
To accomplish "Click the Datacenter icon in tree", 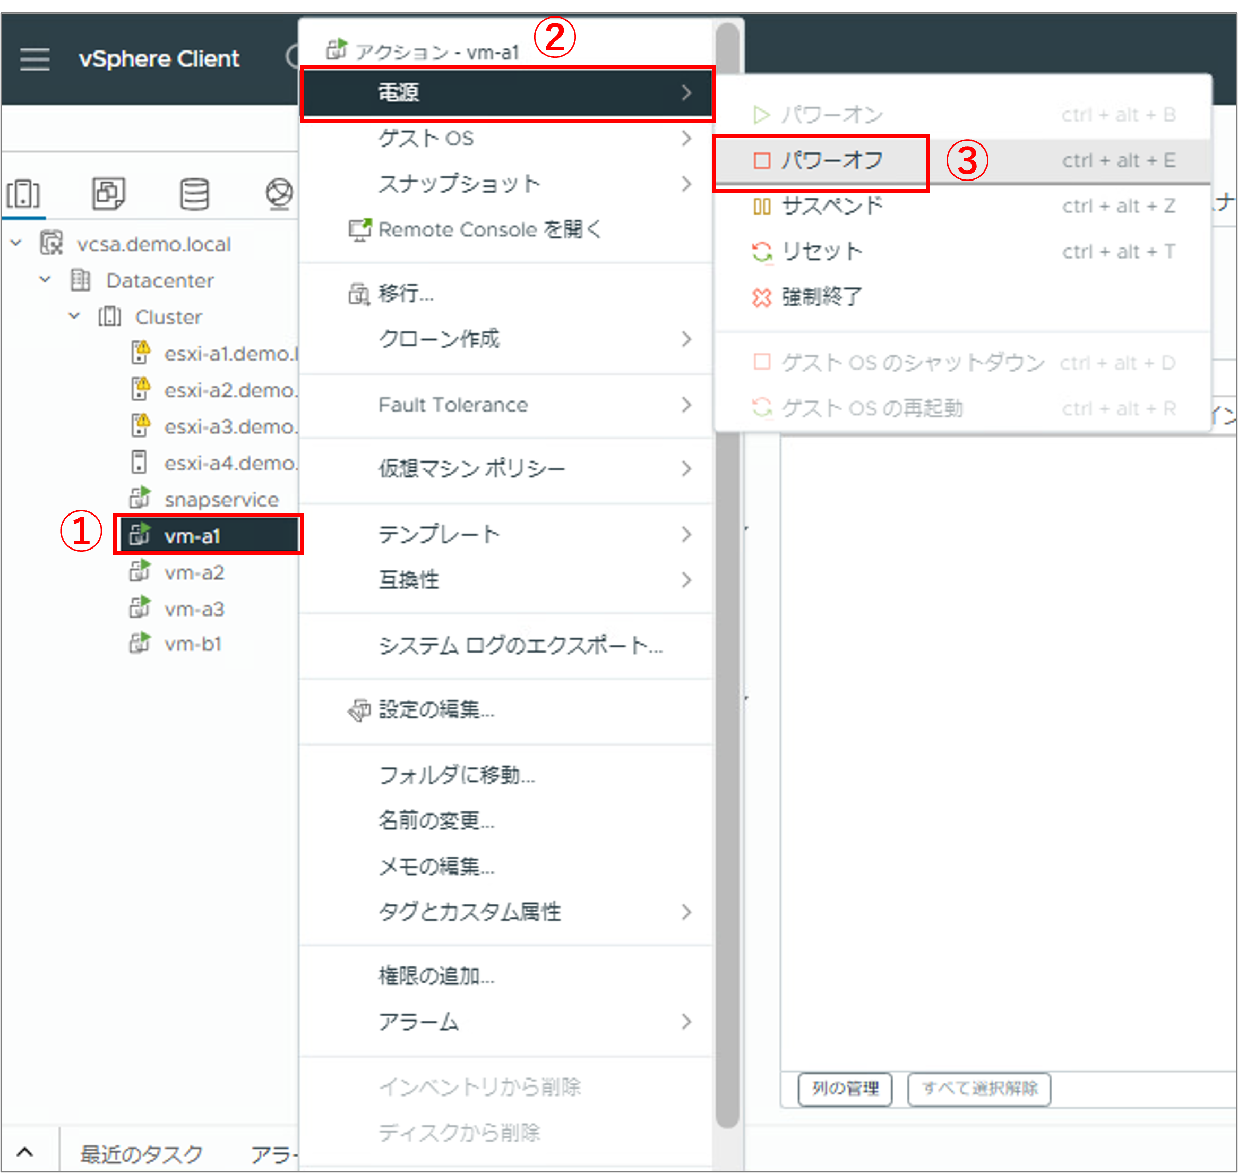I will pos(81,280).
